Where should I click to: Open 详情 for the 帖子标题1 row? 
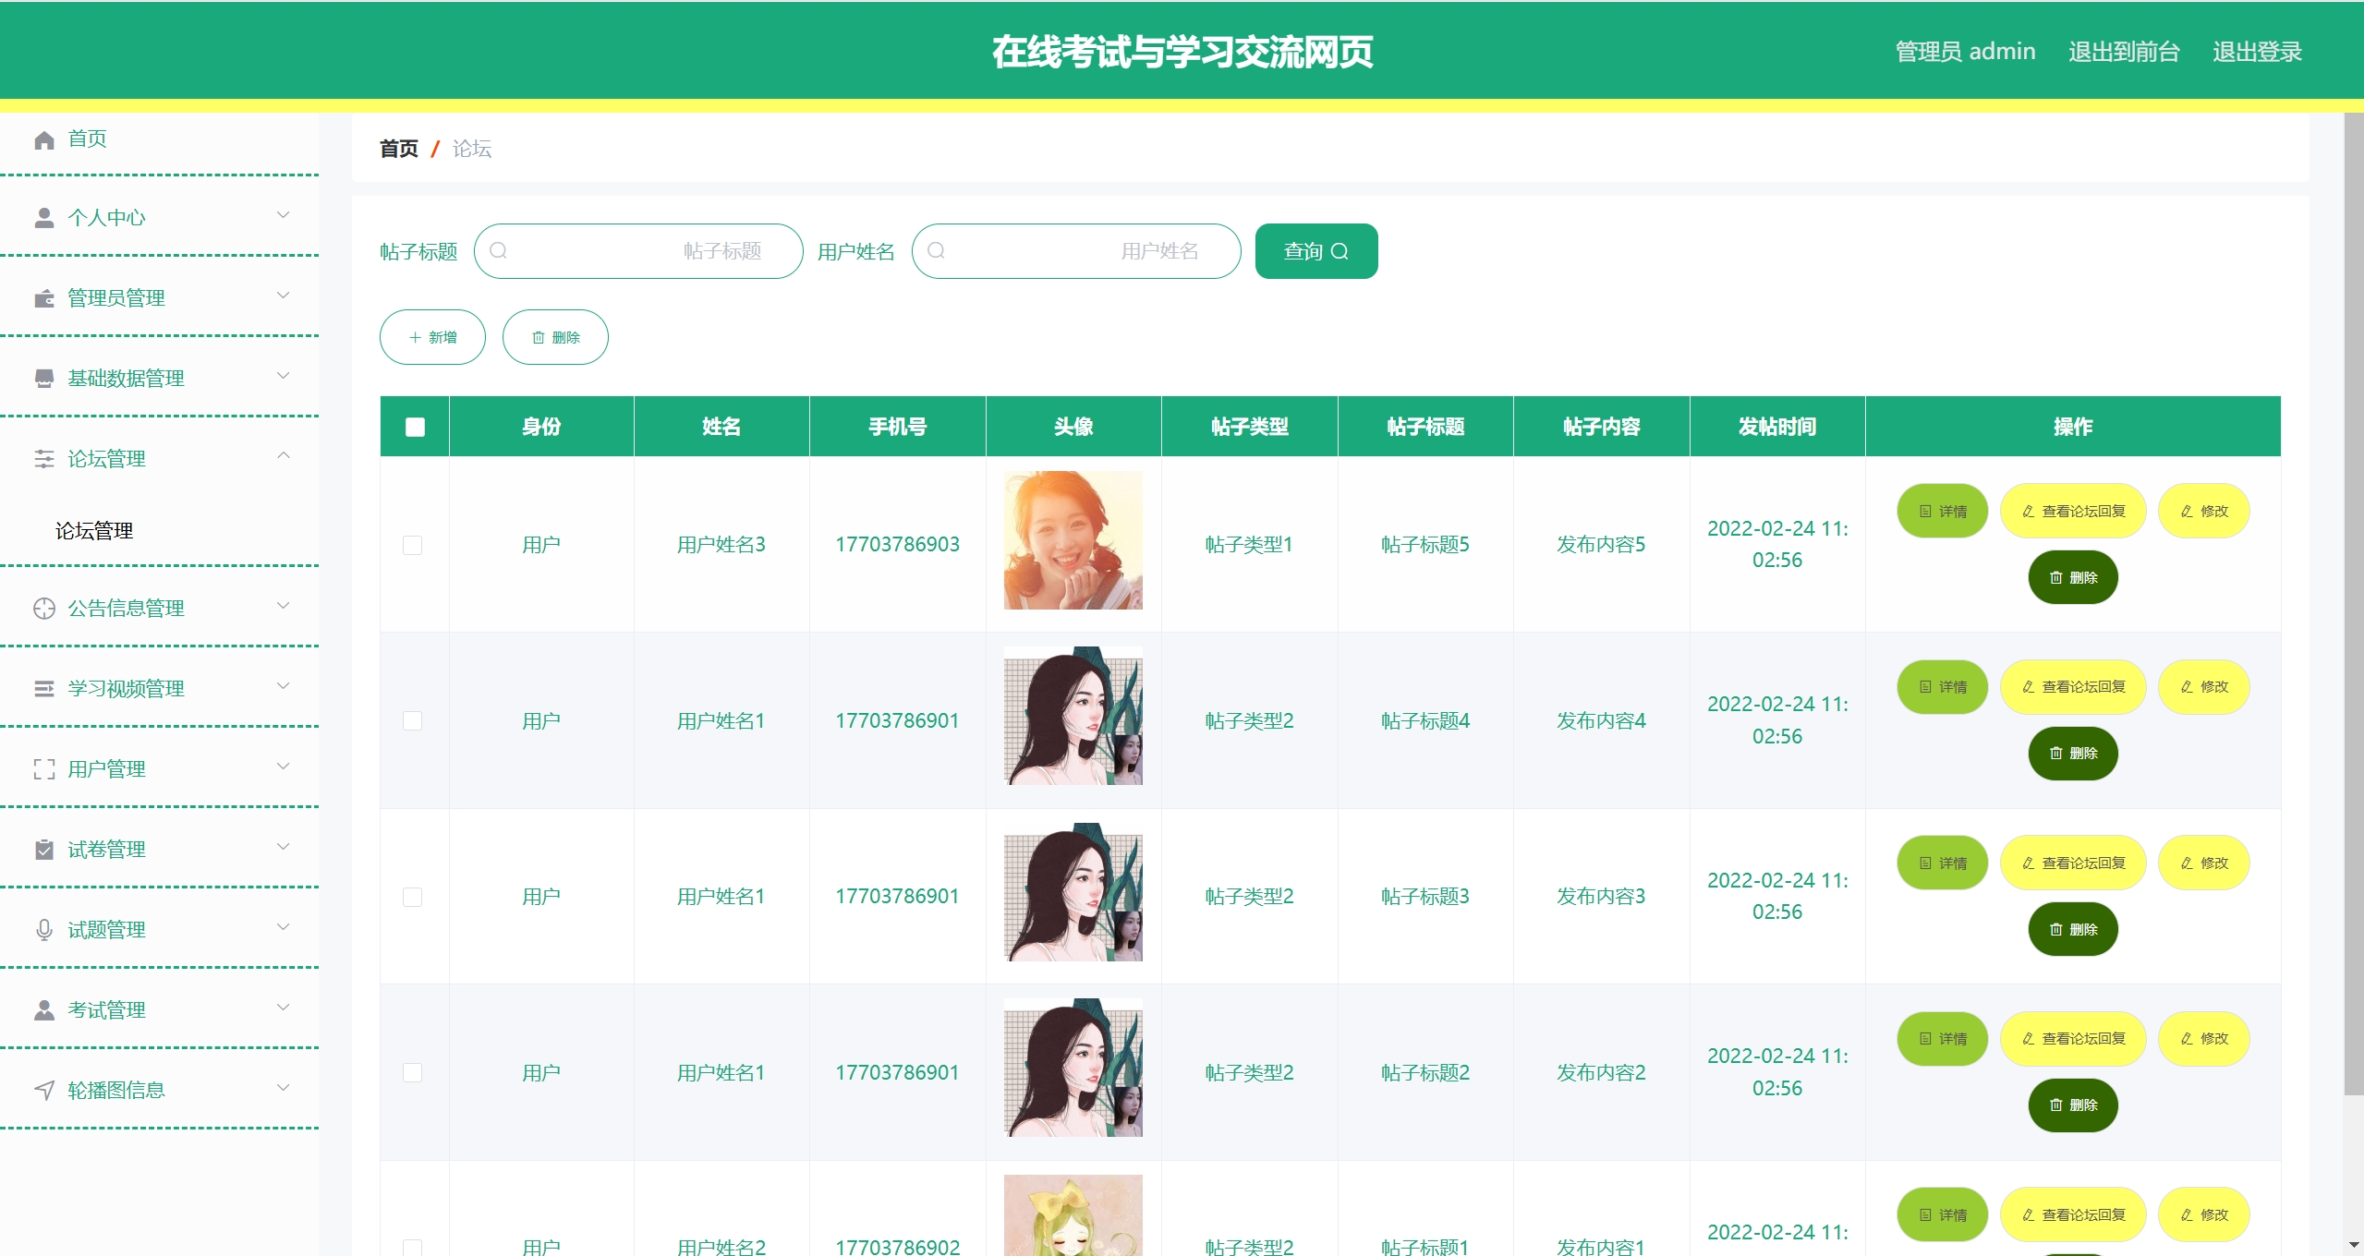(1943, 1214)
